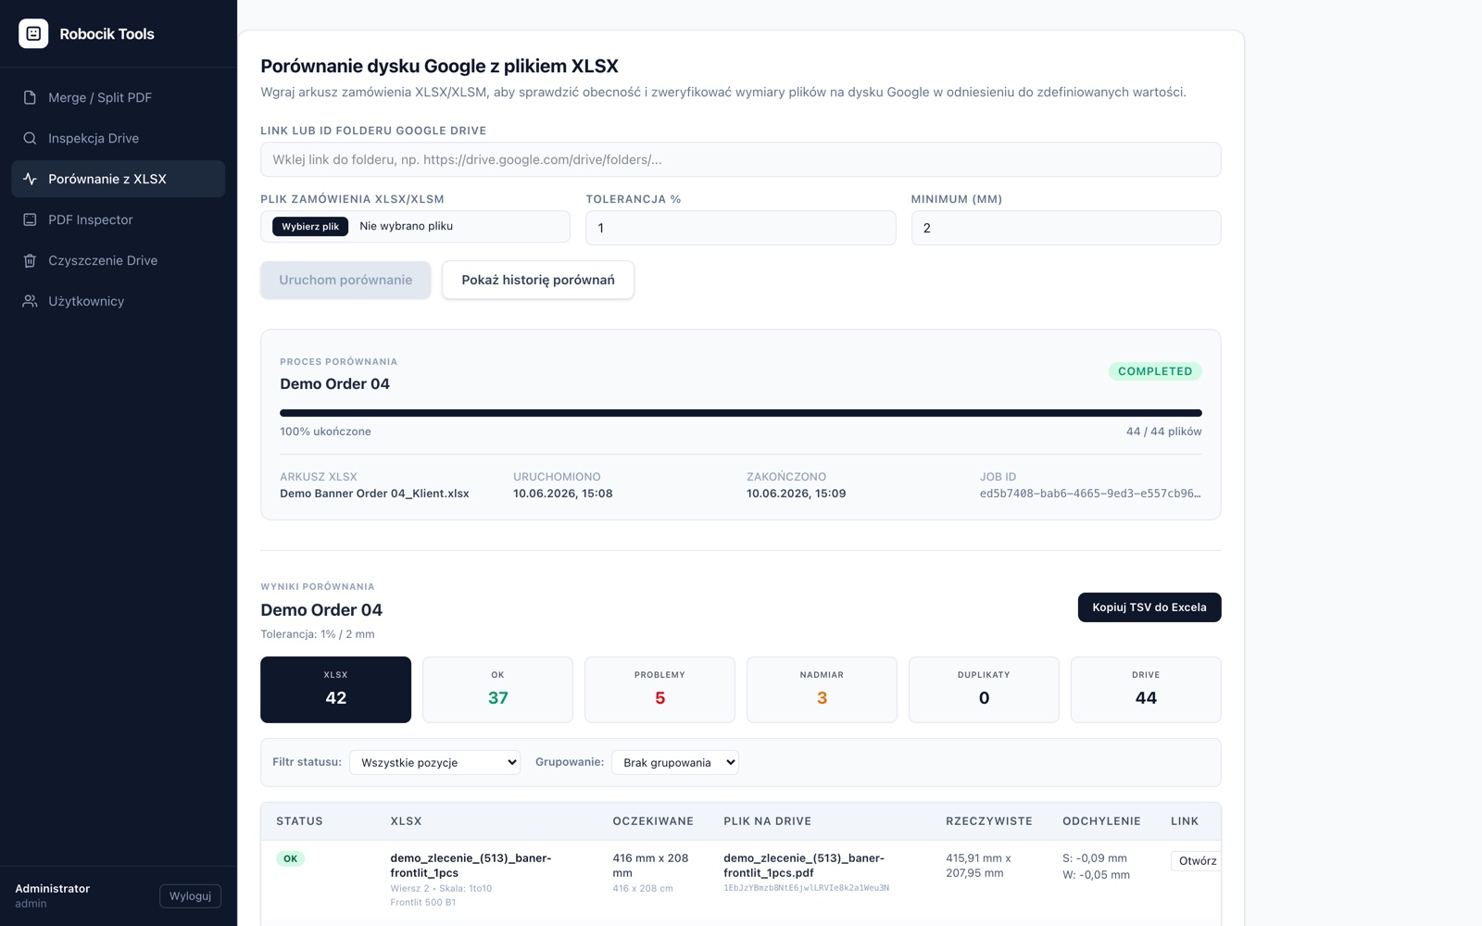Viewport: 1482px width, 926px height.
Task: Click the OK status badge in table
Action: 290,858
